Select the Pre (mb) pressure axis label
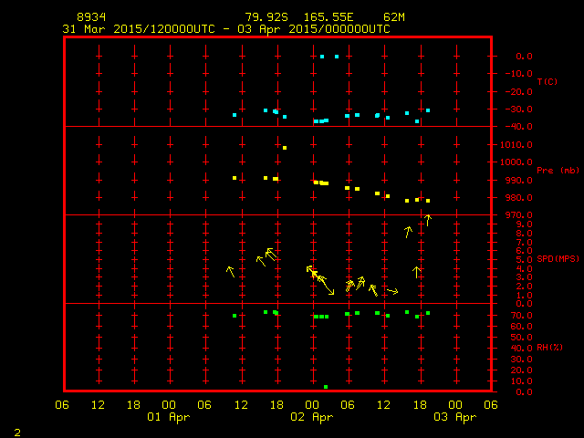The height and width of the screenshot is (438, 584). pyautogui.click(x=558, y=171)
